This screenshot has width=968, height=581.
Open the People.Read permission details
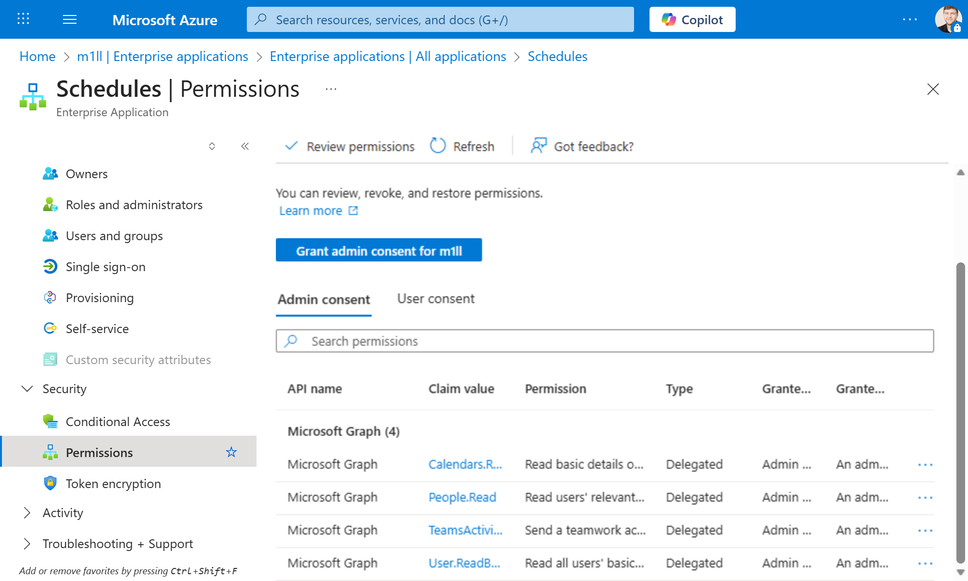pyautogui.click(x=462, y=497)
